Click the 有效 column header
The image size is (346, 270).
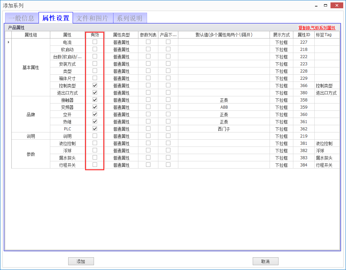click(x=94, y=34)
